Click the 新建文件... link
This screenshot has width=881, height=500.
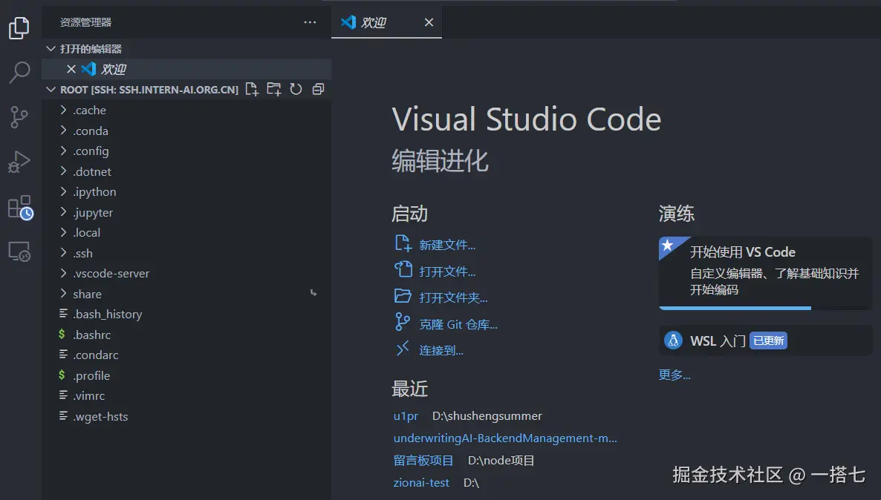tap(447, 245)
